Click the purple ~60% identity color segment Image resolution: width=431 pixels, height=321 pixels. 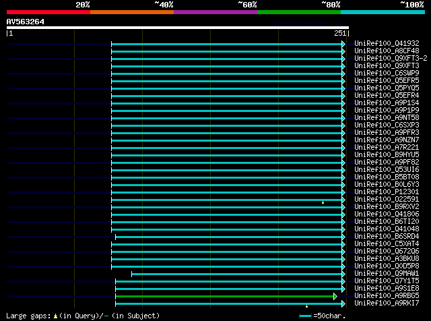pos(215,12)
